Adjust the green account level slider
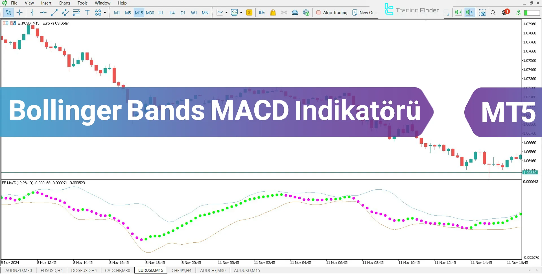 tap(532, 13)
